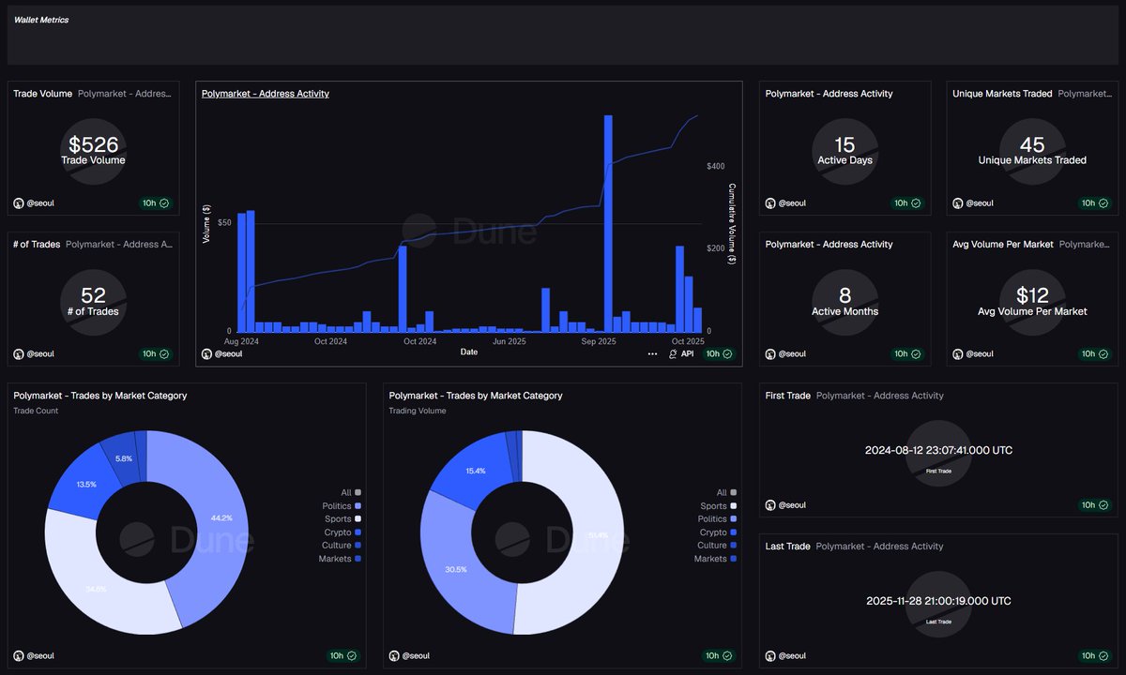Click the 8 Active Months value

coord(844,295)
